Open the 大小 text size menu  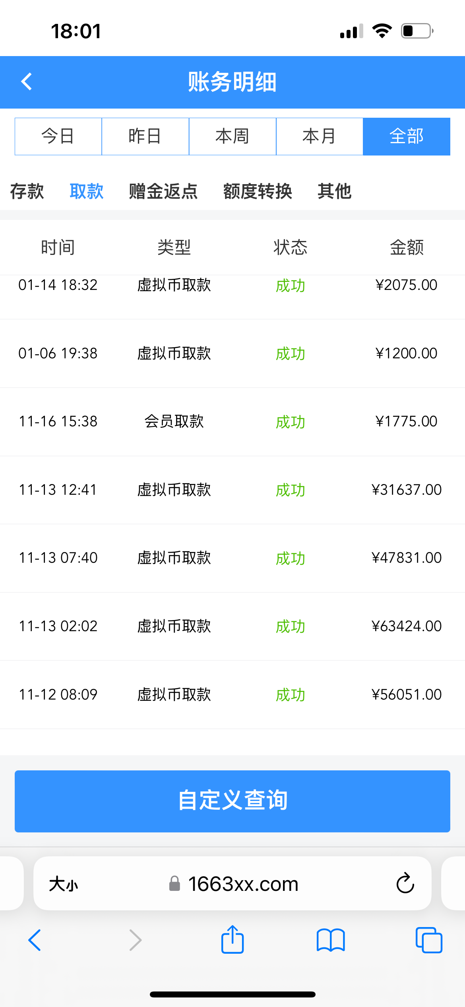(x=64, y=884)
